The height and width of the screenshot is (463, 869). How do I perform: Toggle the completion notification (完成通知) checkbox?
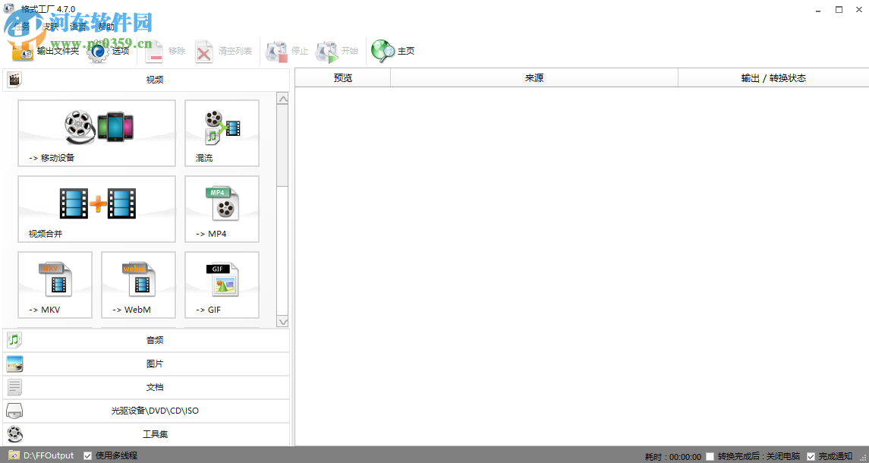click(811, 456)
